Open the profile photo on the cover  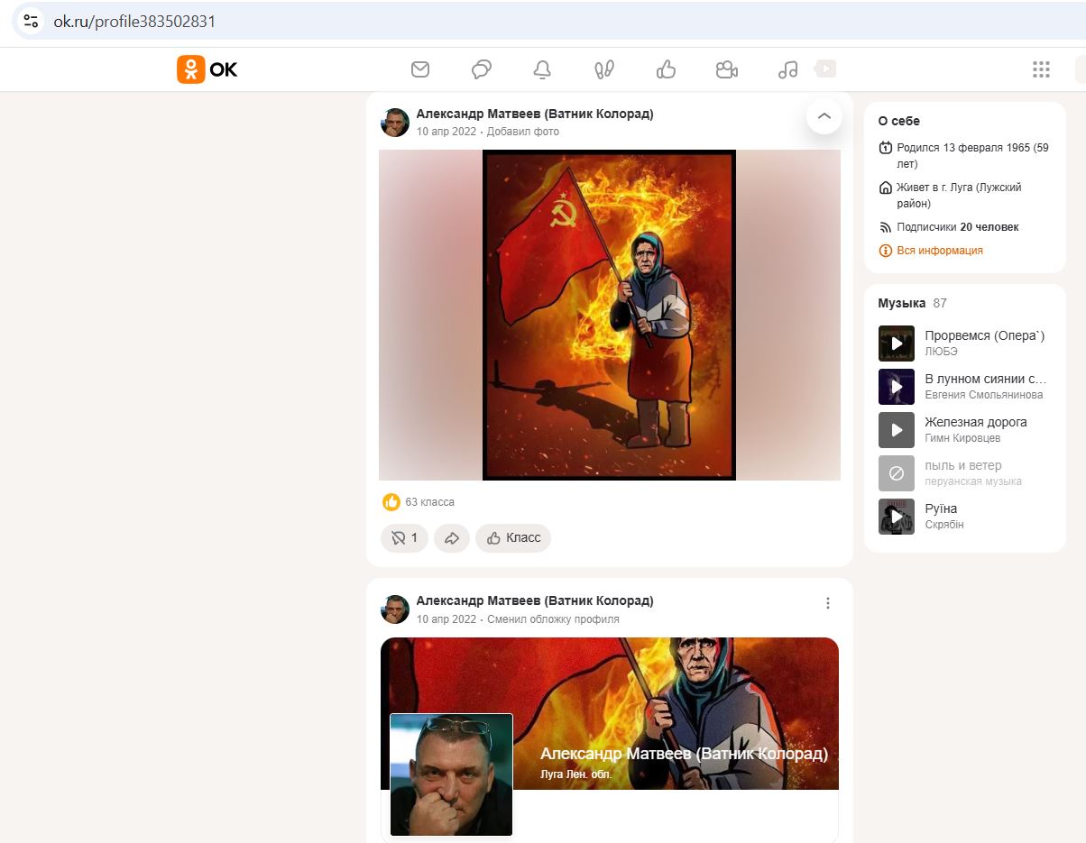coord(451,774)
